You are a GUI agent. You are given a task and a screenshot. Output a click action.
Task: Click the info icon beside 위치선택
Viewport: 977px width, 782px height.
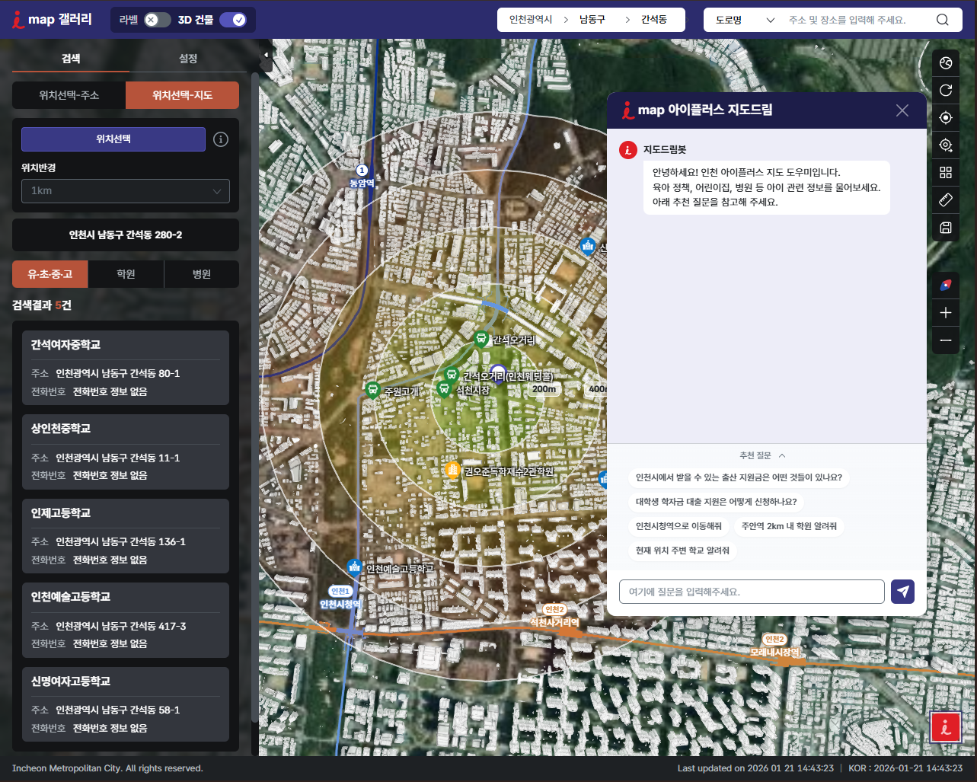click(221, 139)
